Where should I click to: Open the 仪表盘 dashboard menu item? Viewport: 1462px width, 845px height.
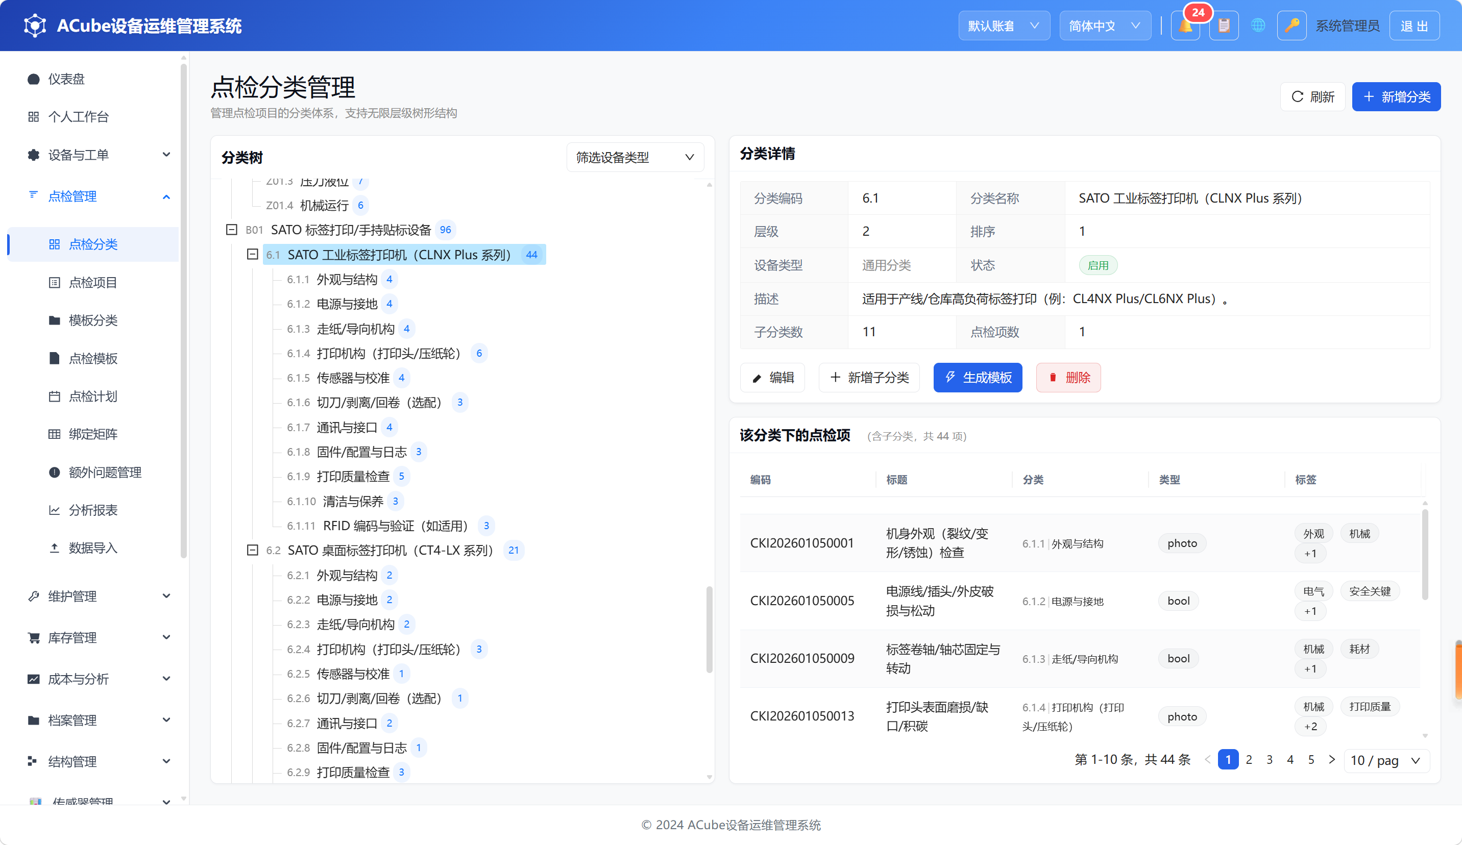[93, 79]
